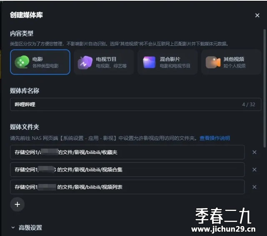Click the 创建媒体库 dialog title

[26, 15]
